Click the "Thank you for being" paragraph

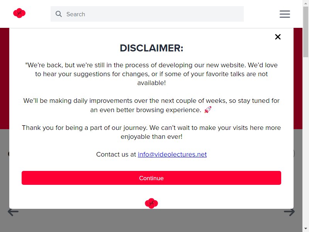(151, 132)
